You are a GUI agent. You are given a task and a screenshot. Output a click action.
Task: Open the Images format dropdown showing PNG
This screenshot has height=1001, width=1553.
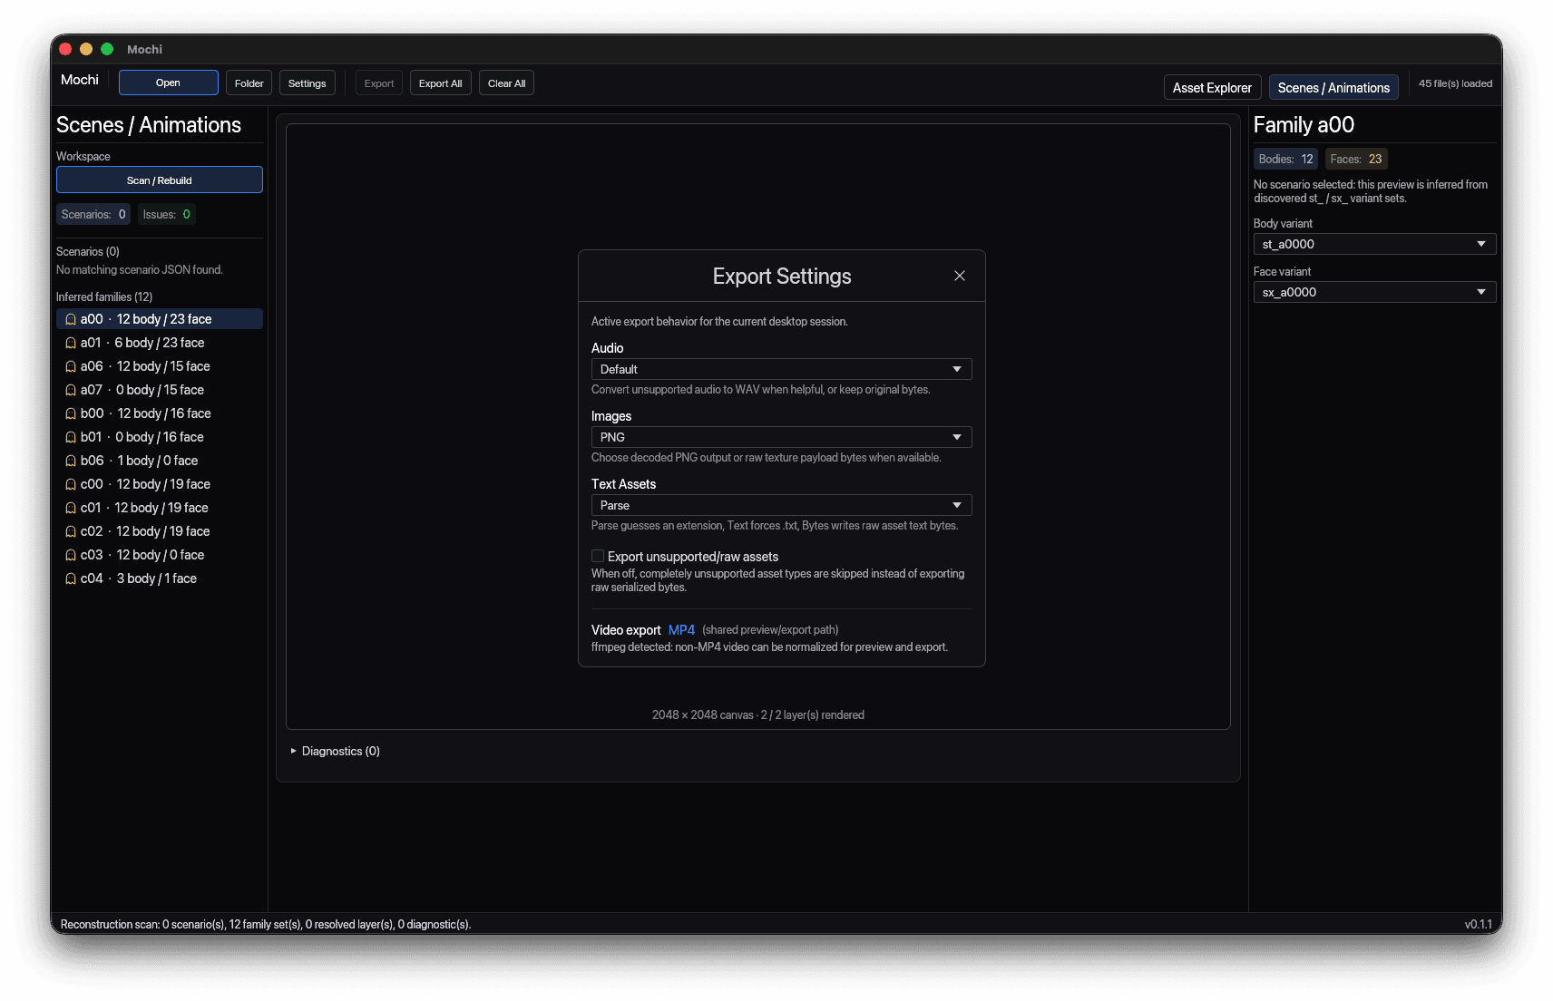(781, 437)
